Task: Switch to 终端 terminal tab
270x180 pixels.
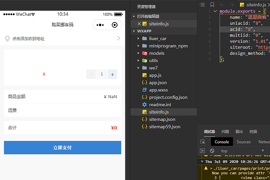Action: click(253, 132)
